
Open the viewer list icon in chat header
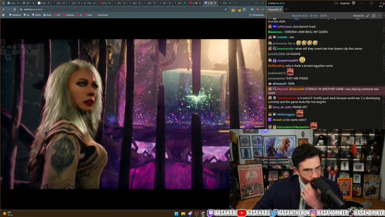(374, 15)
